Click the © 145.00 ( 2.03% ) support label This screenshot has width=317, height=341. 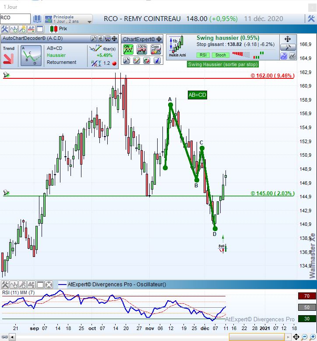click(x=272, y=193)
